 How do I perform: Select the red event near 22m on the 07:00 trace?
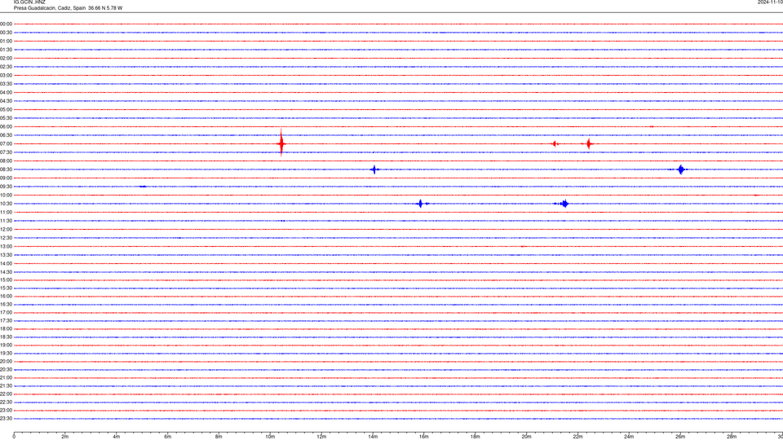[589, 143]
